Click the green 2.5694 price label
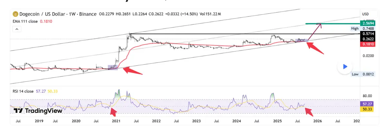 (x=368, y=23)
